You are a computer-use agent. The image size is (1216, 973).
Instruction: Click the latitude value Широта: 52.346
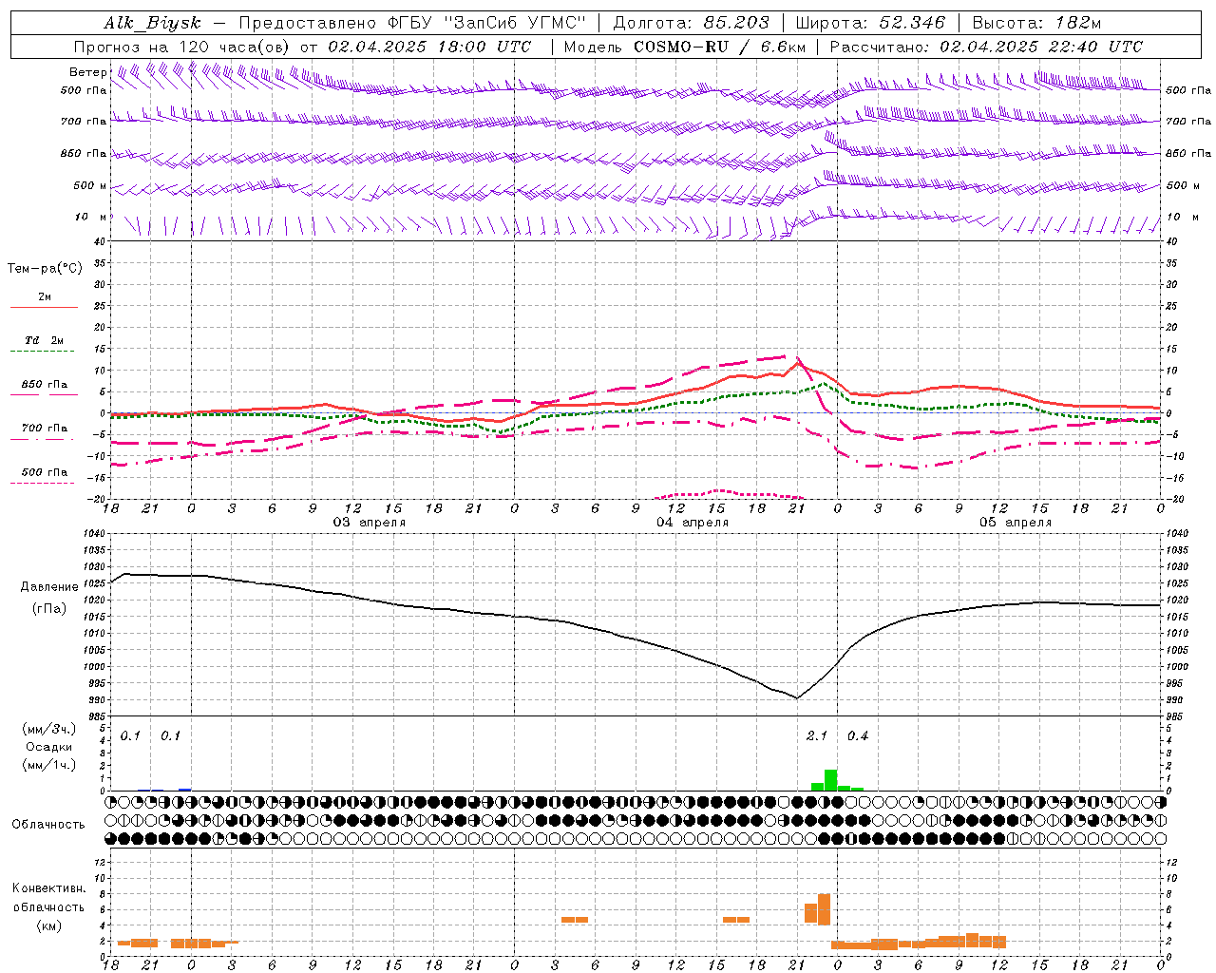(x=870, y=24)
